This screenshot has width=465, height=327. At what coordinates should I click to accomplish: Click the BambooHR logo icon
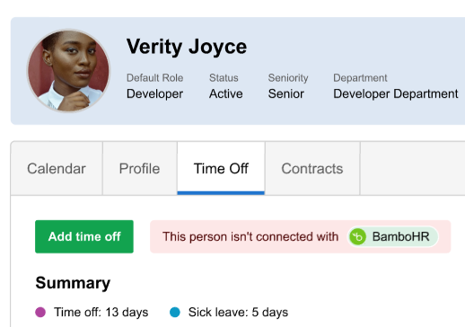coord(358,236)
